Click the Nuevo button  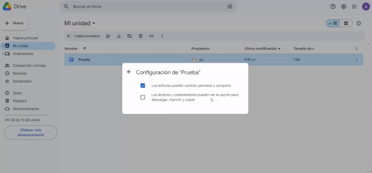(15, 23)
